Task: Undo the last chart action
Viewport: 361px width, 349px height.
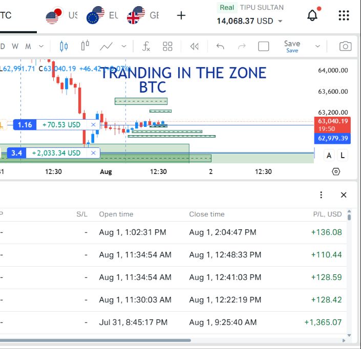Action: click(220, 47)
